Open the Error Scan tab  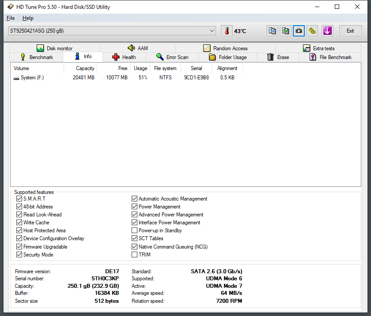[x=172, y=57]
